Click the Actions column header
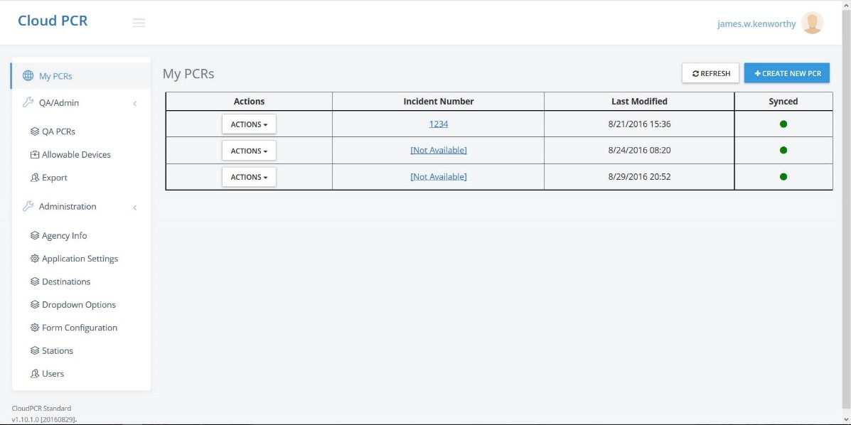This screenshot has height=425, width=851. click(249, 101)
